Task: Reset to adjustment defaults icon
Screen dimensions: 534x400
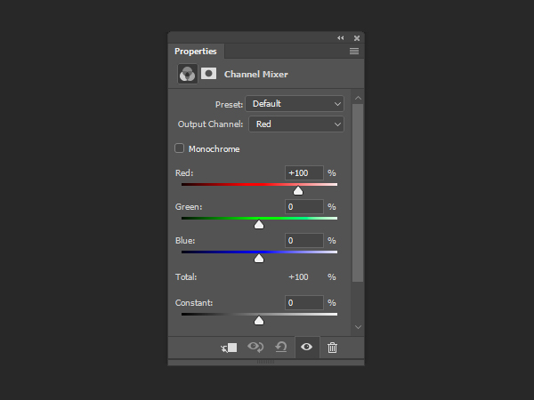Action: 281,348
